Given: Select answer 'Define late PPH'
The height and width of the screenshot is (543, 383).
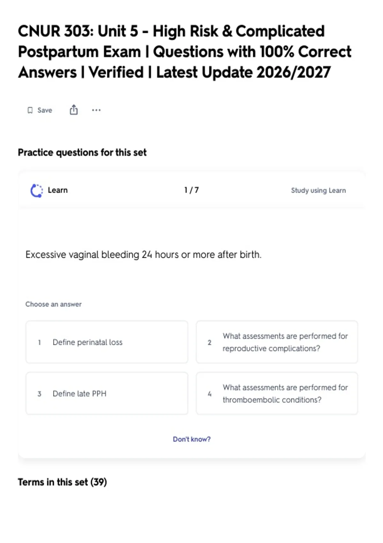Looking at the screenshot, I should pyautogui.click(x=107, y=394).
